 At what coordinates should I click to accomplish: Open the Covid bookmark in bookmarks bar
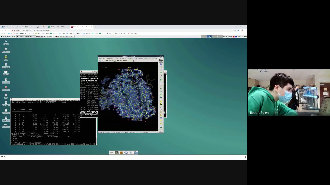coord(38,33)
